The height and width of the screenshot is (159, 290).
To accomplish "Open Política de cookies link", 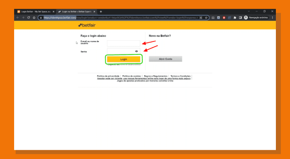I will 132,76.
